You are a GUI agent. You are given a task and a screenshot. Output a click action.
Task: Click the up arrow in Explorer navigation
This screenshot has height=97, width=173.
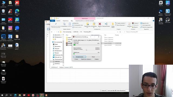tap(58, 32)
